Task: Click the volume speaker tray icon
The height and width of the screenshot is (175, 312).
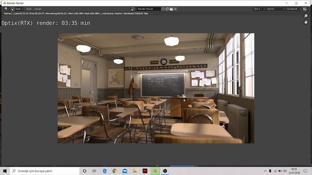Action: [x=285, y=171]
